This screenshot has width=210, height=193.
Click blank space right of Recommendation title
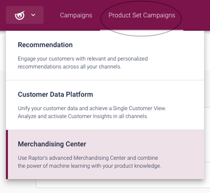pos(137,45)
